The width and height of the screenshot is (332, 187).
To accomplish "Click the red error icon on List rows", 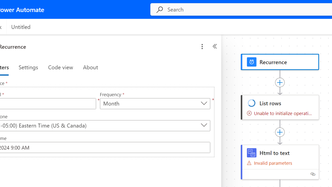I will point(249,113).
